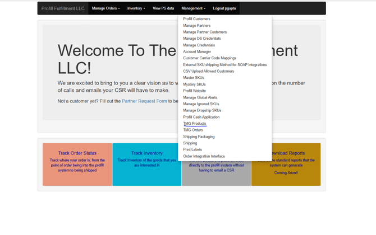Select Mystery SKUs menu item

(194, 84)
